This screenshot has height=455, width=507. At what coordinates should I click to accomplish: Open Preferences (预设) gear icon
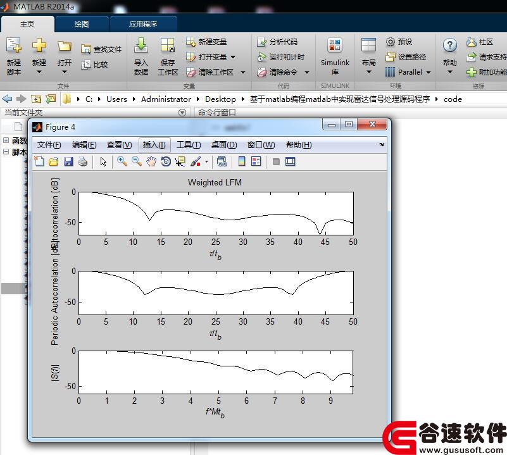pos(391,42)
